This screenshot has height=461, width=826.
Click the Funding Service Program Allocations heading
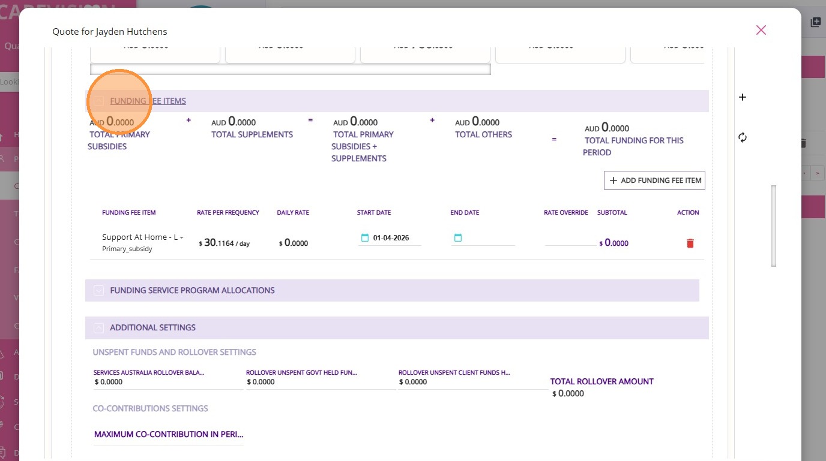pos(192,291)
